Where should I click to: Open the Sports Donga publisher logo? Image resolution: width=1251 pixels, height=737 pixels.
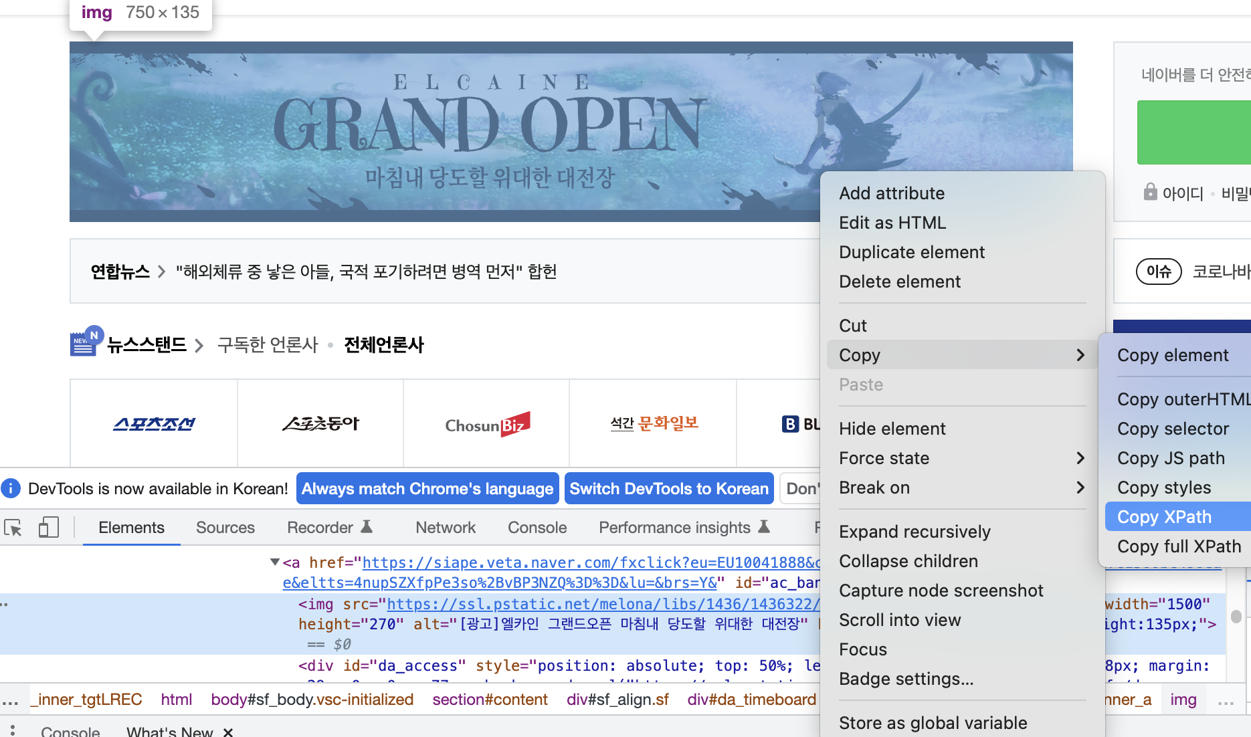tap(320, 424)
